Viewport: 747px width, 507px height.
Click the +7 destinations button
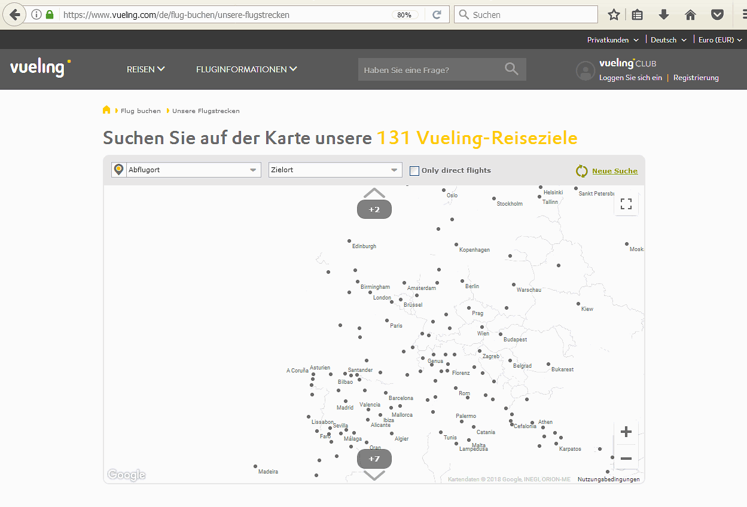(x=374, y=459)
